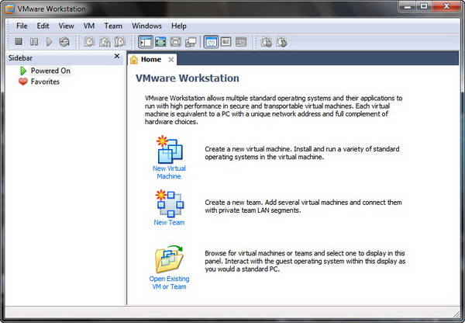Select Favorites in the sidebar
Viewport: 465px width, 323px height.
[45, 82]
